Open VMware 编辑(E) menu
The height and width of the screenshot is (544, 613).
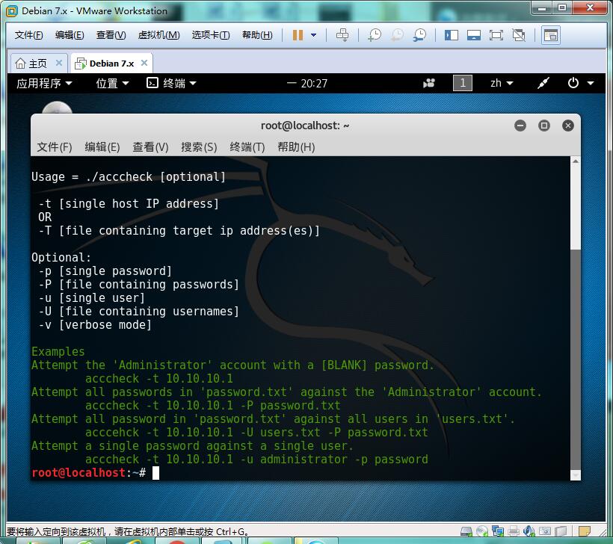(70, 35)
